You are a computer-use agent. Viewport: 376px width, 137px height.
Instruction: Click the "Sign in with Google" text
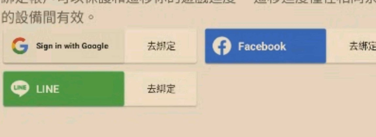click(72, 46)
